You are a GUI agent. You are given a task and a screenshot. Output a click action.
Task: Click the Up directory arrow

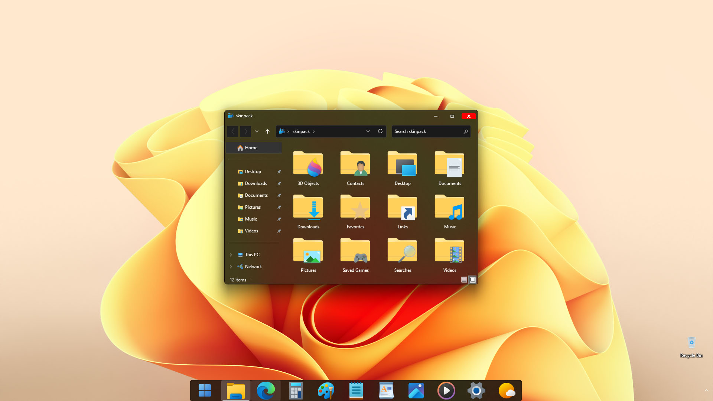267,131
